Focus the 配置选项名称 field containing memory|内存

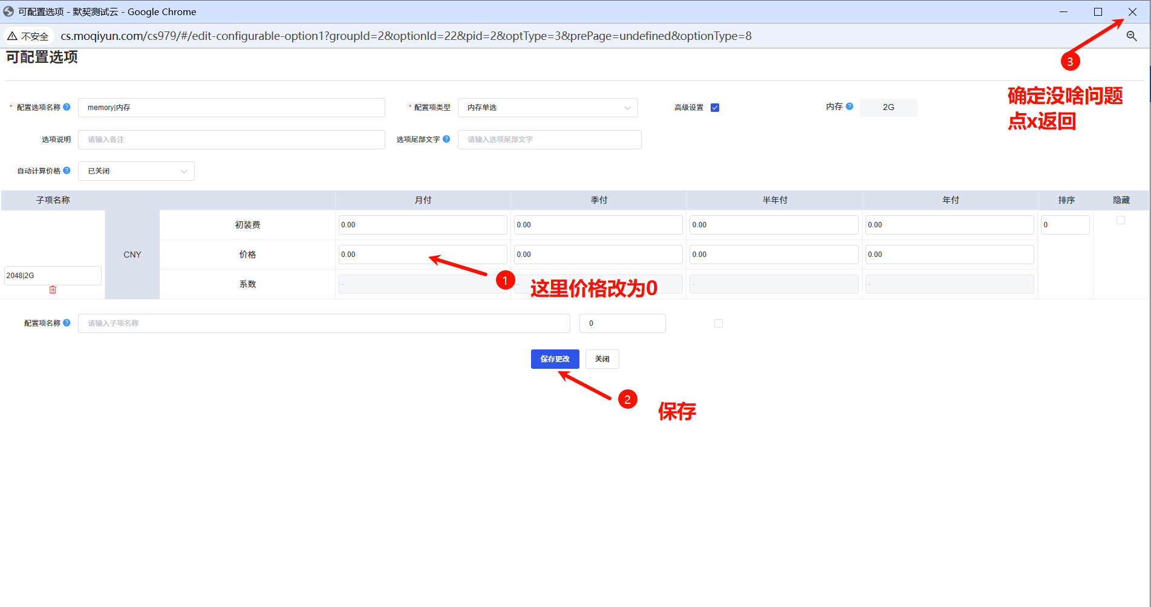point(232,108)
